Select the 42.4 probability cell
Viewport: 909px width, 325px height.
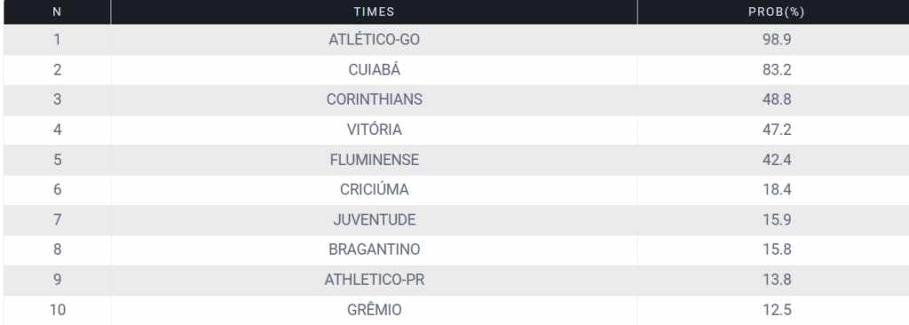point(777,160)
